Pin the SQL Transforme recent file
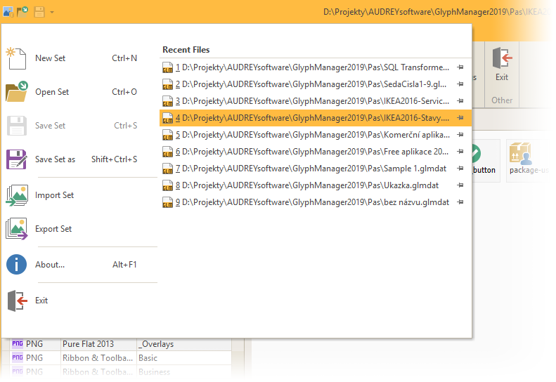Viewport: 556px width, 382px height. (x=460, y=67)
